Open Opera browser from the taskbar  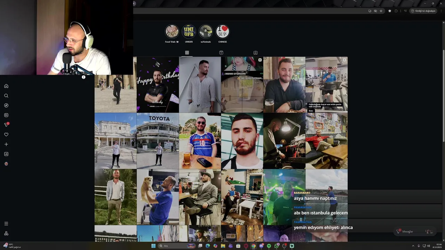point(246,246)
